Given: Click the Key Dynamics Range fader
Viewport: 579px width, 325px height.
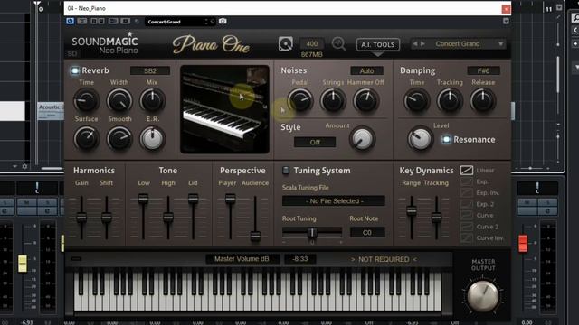Looking at the screenshot, I should tap(412, 210).
